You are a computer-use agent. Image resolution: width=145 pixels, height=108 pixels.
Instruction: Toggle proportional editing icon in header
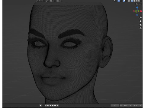(x=58, y=1)
